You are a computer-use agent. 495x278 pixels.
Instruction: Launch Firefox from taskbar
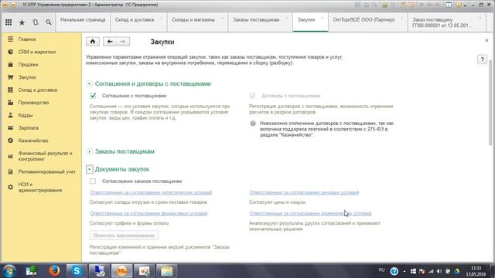pos(54,271)
